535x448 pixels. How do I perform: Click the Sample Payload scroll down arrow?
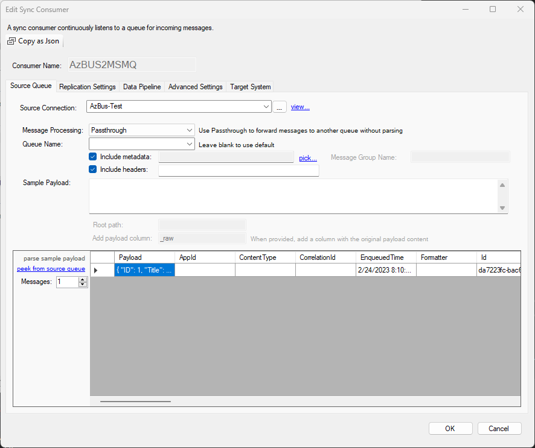[502, 208]
